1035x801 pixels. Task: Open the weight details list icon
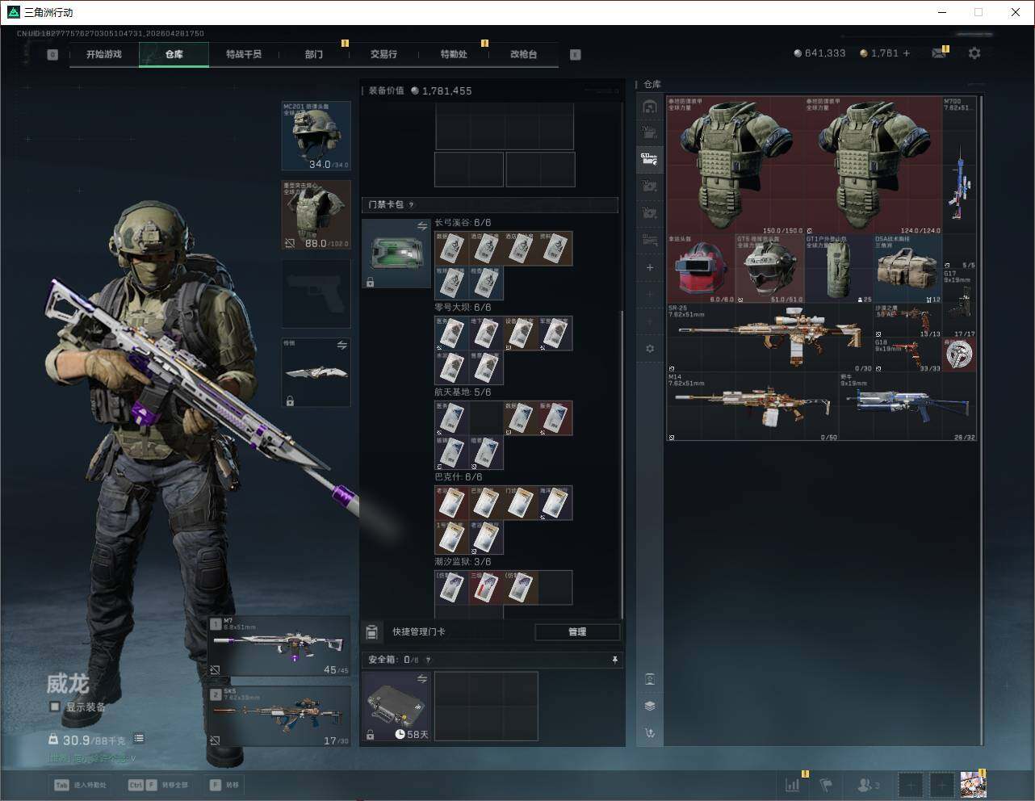point(139,738)
